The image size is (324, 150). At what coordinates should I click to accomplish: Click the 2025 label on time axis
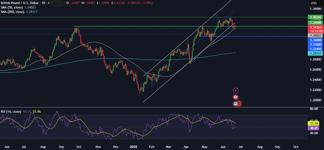[x=133, y=147]
